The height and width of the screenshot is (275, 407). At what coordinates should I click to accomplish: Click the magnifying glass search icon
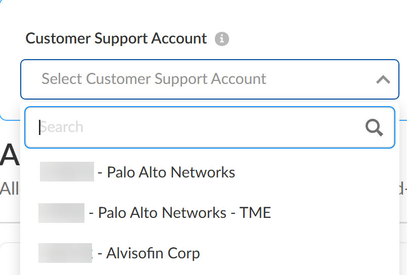(x=374, y=127)
